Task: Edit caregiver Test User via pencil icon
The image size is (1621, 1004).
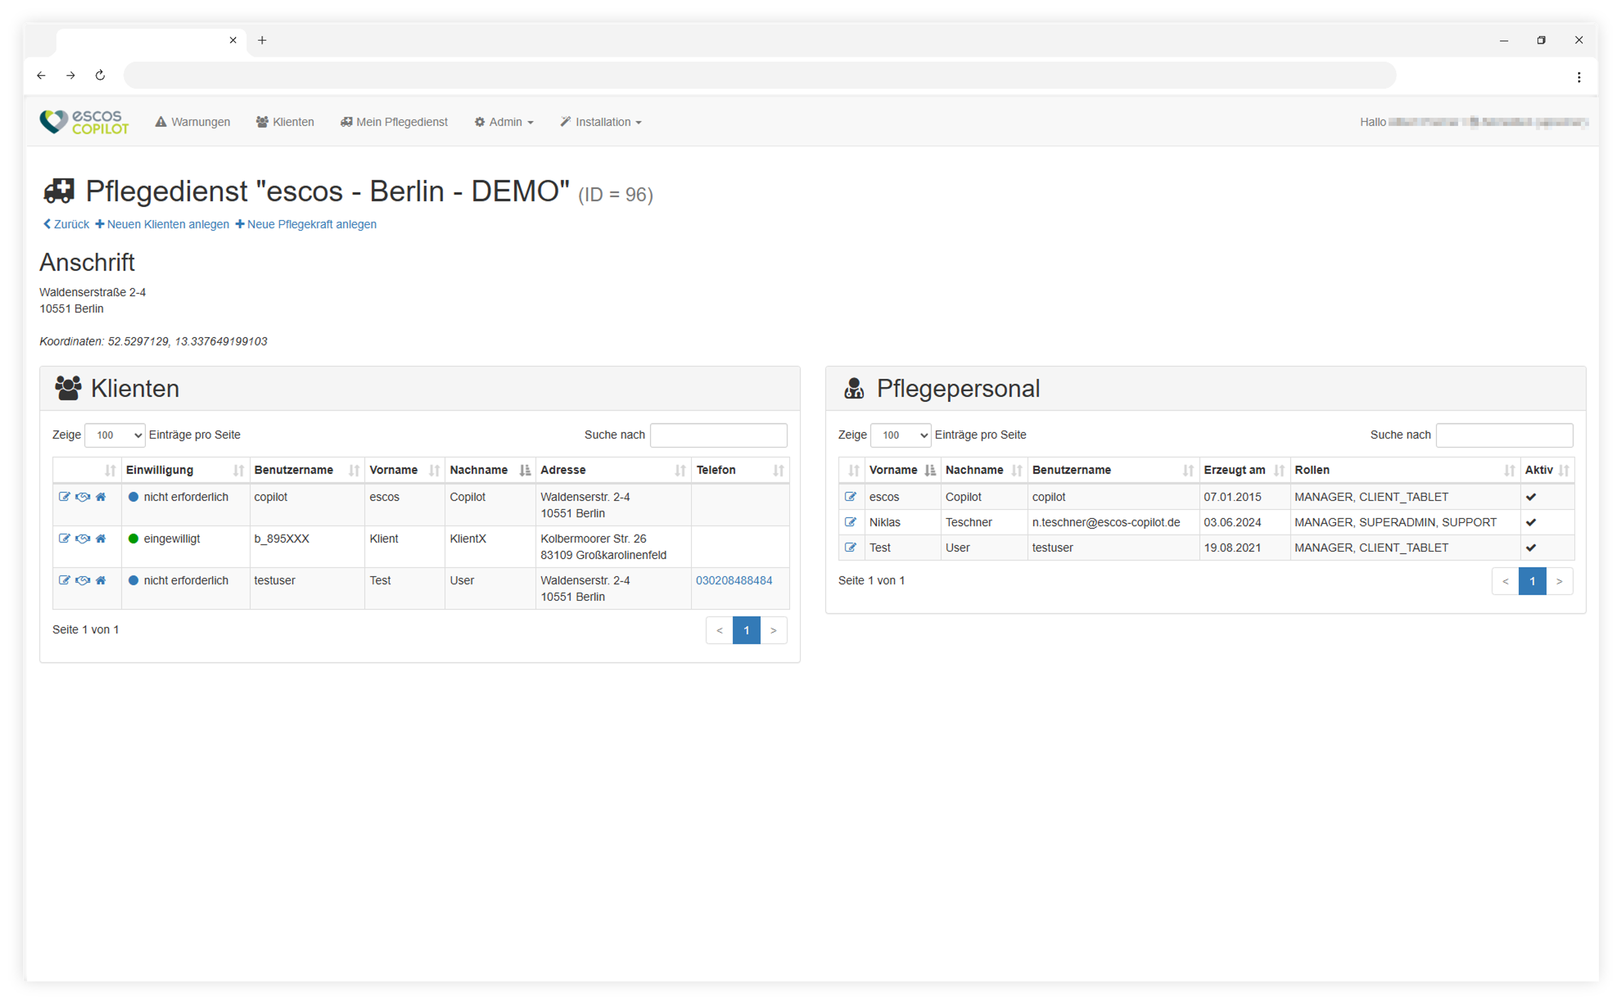Action: coord(850,547)
